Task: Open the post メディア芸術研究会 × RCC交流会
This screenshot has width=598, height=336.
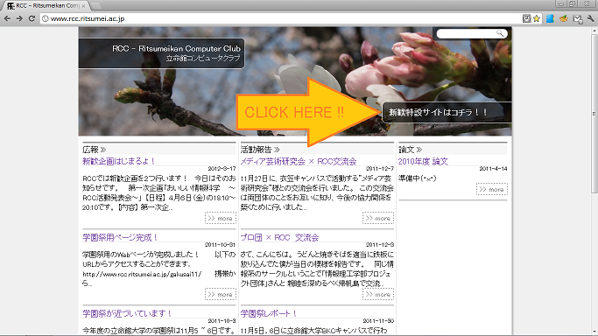Action: [299, 161]
